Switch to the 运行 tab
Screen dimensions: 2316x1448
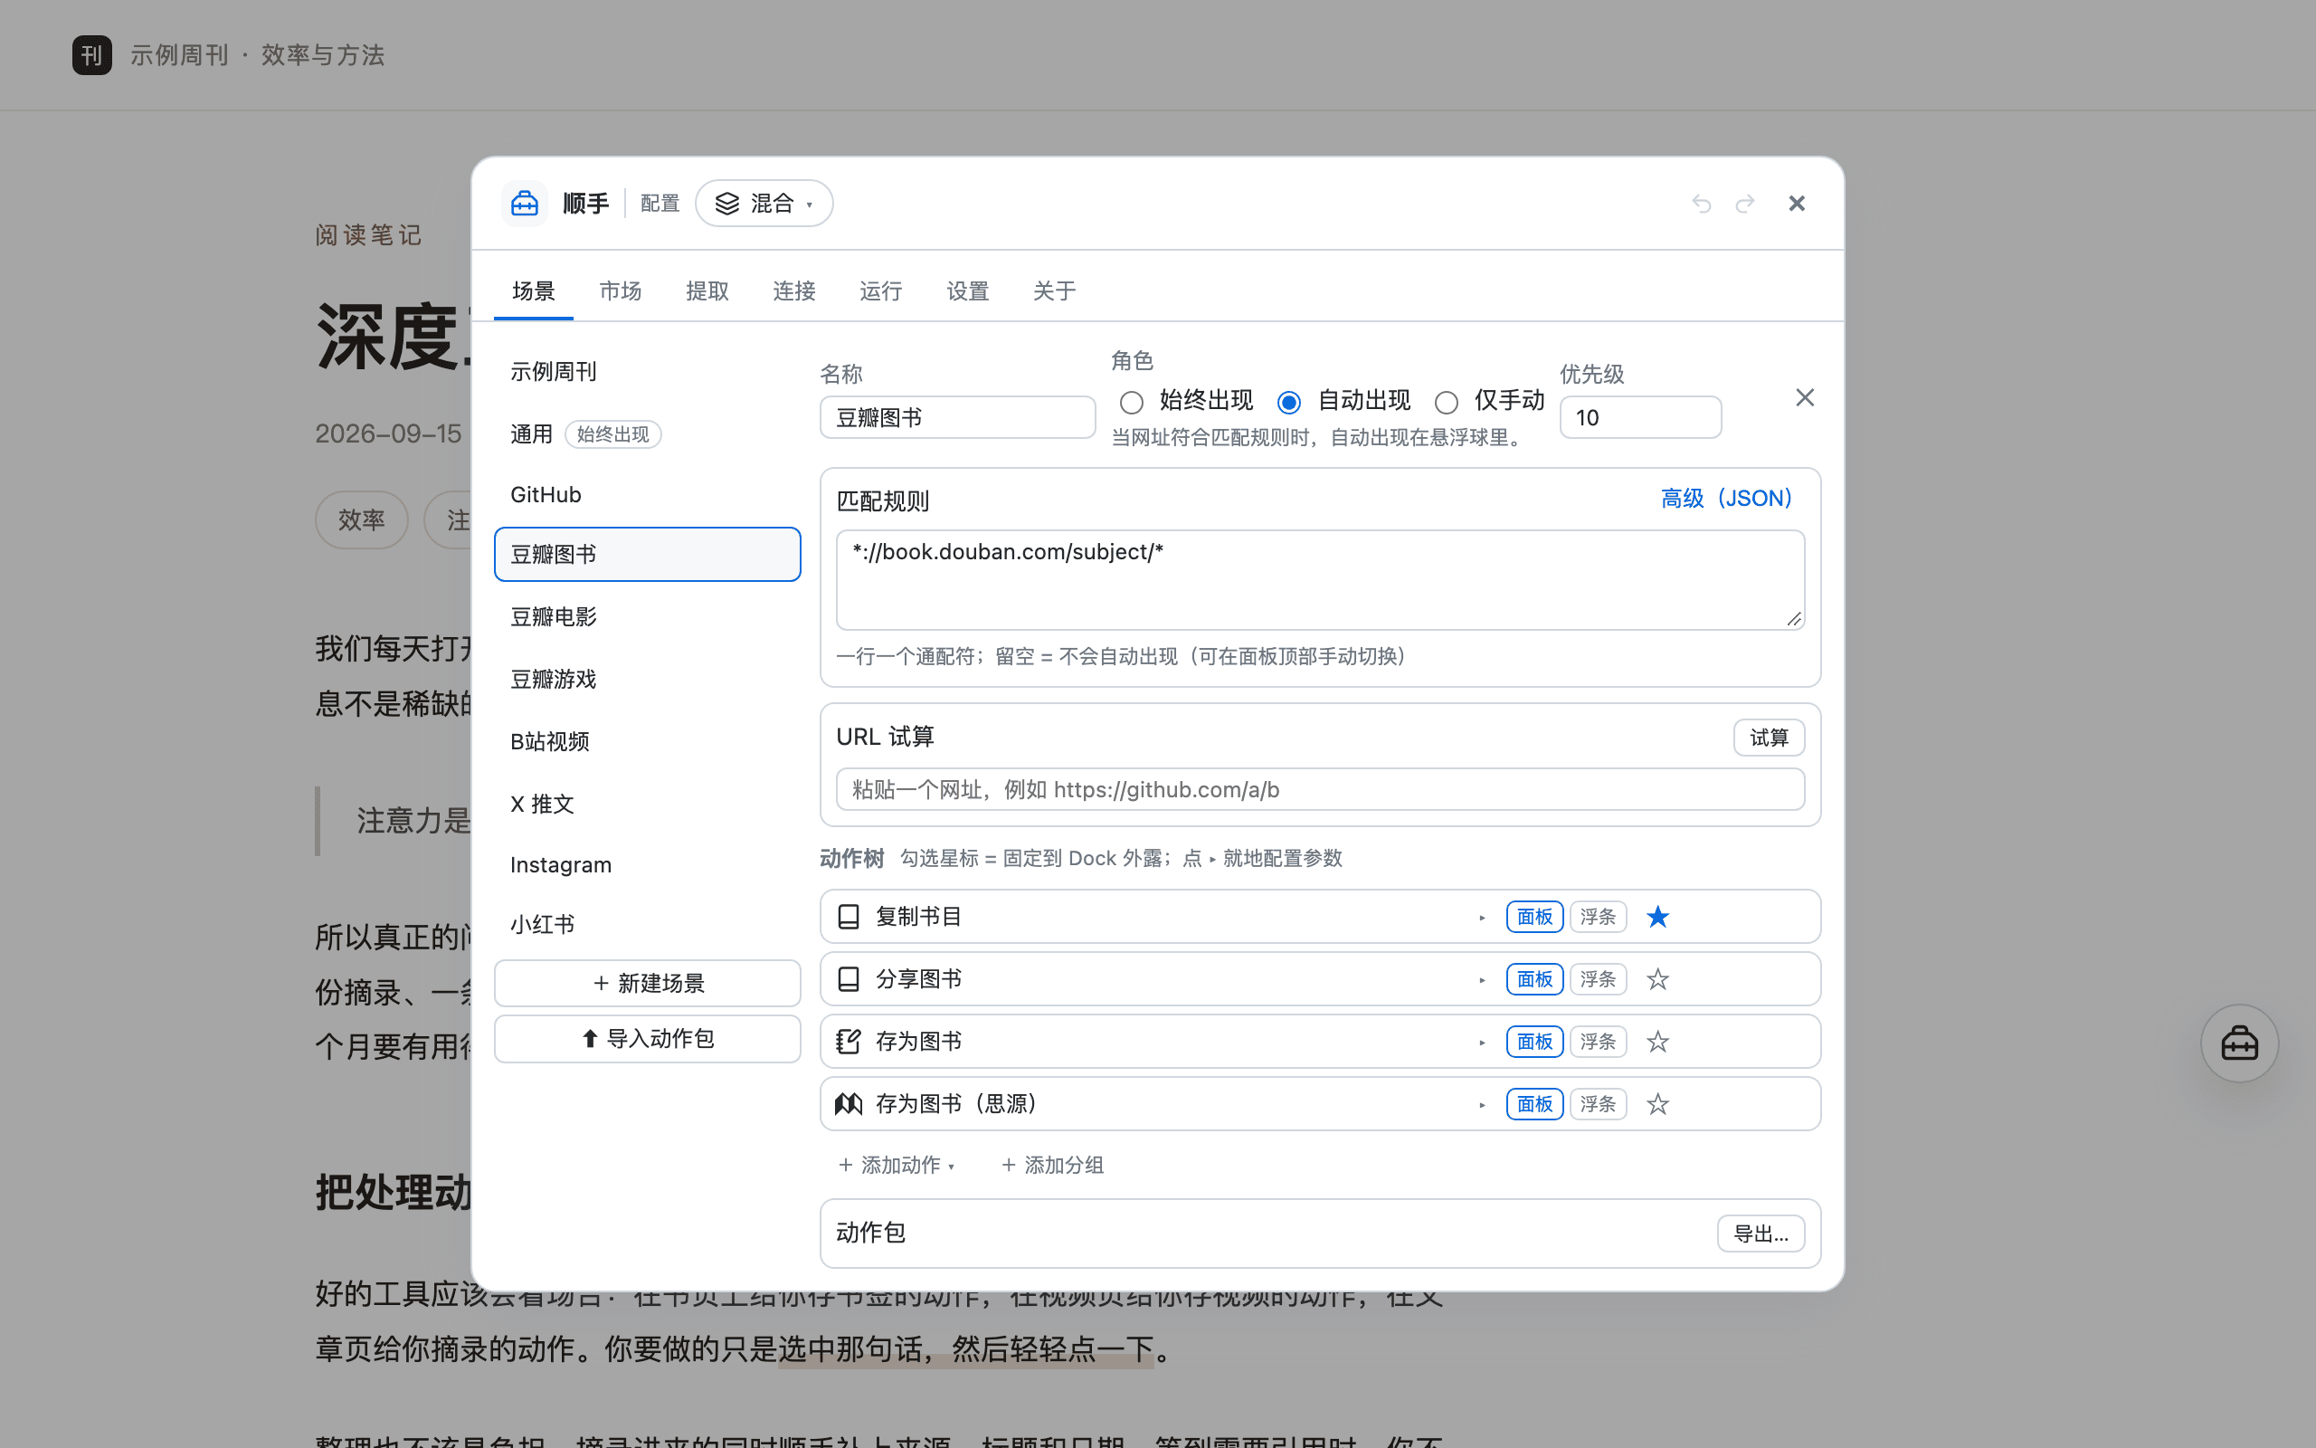point(880,291)
